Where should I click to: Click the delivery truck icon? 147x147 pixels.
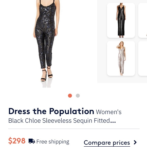pyautogui.click(x=32, y=141)
